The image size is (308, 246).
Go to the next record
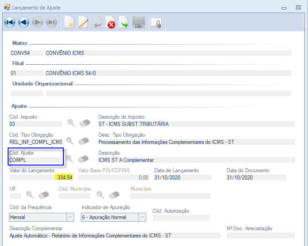coord(37,22)
